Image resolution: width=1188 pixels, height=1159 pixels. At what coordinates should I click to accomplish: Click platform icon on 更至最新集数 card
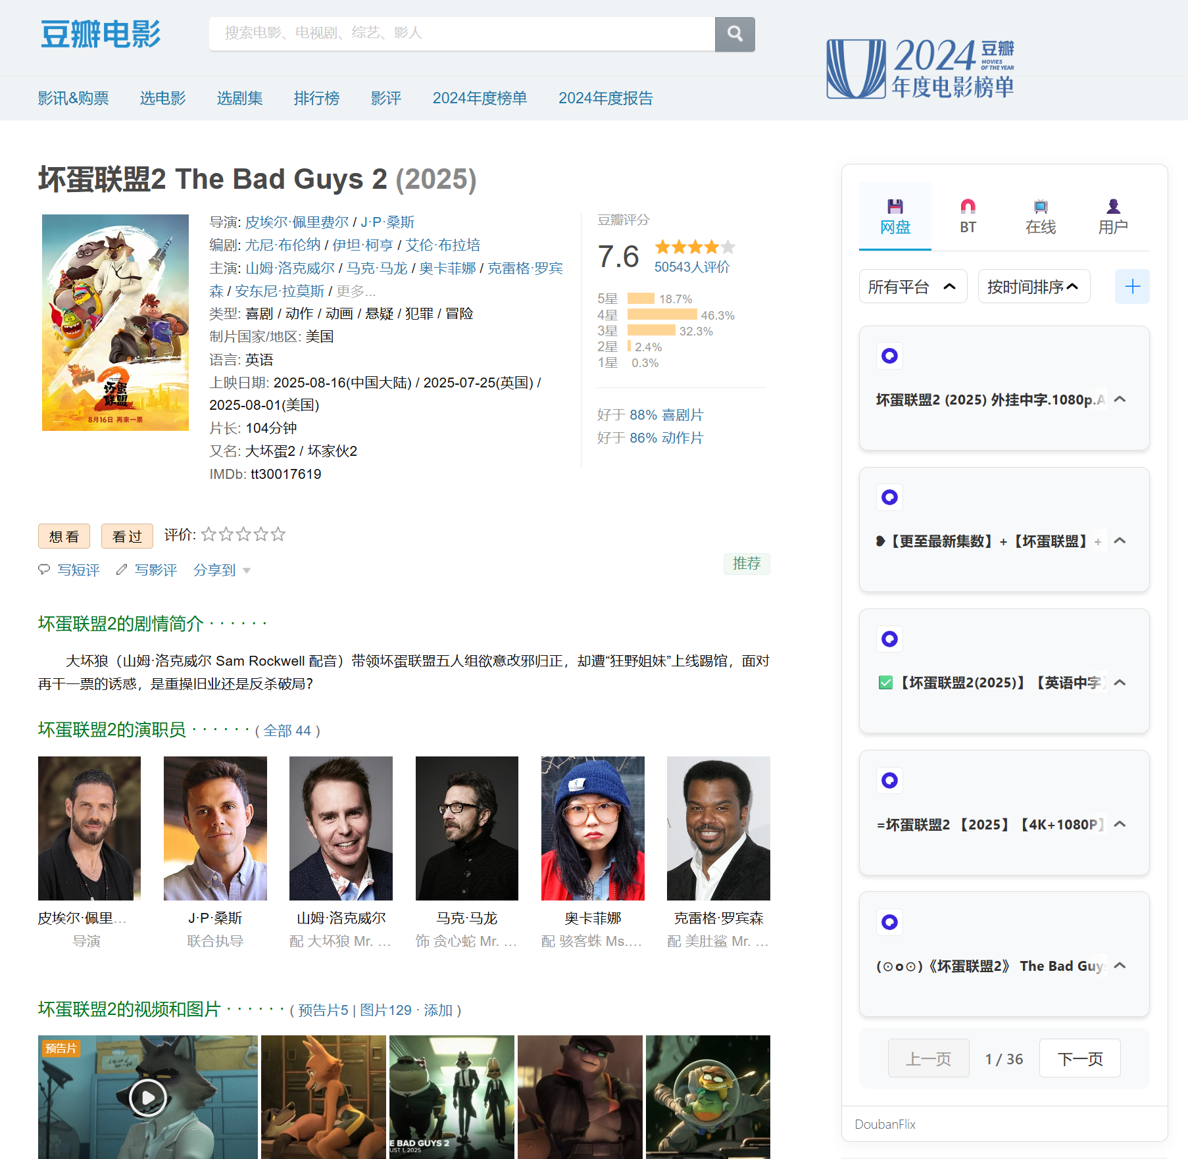point(889,497)
